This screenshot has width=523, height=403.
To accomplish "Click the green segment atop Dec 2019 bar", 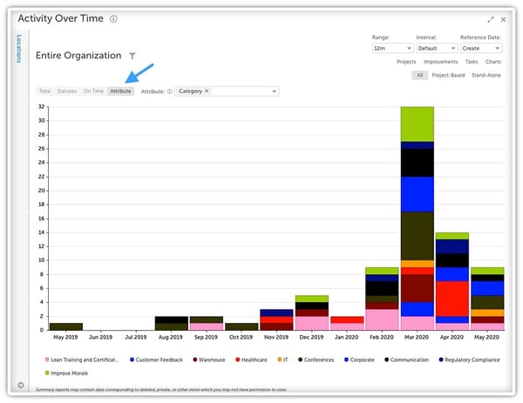I will (x=312, y=299).
